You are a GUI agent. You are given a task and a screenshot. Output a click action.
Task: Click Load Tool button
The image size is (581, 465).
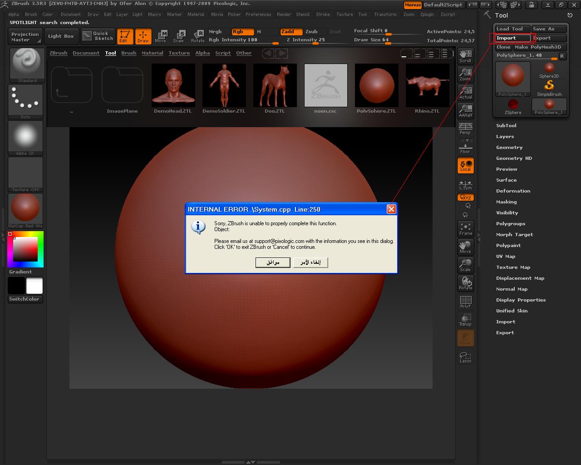pos(512,29)
